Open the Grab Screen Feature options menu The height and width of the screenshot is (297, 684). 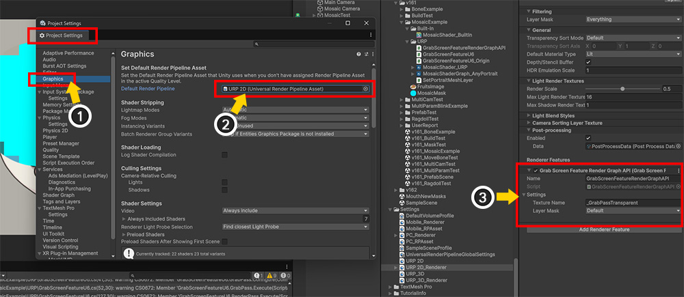pos(678,170)
